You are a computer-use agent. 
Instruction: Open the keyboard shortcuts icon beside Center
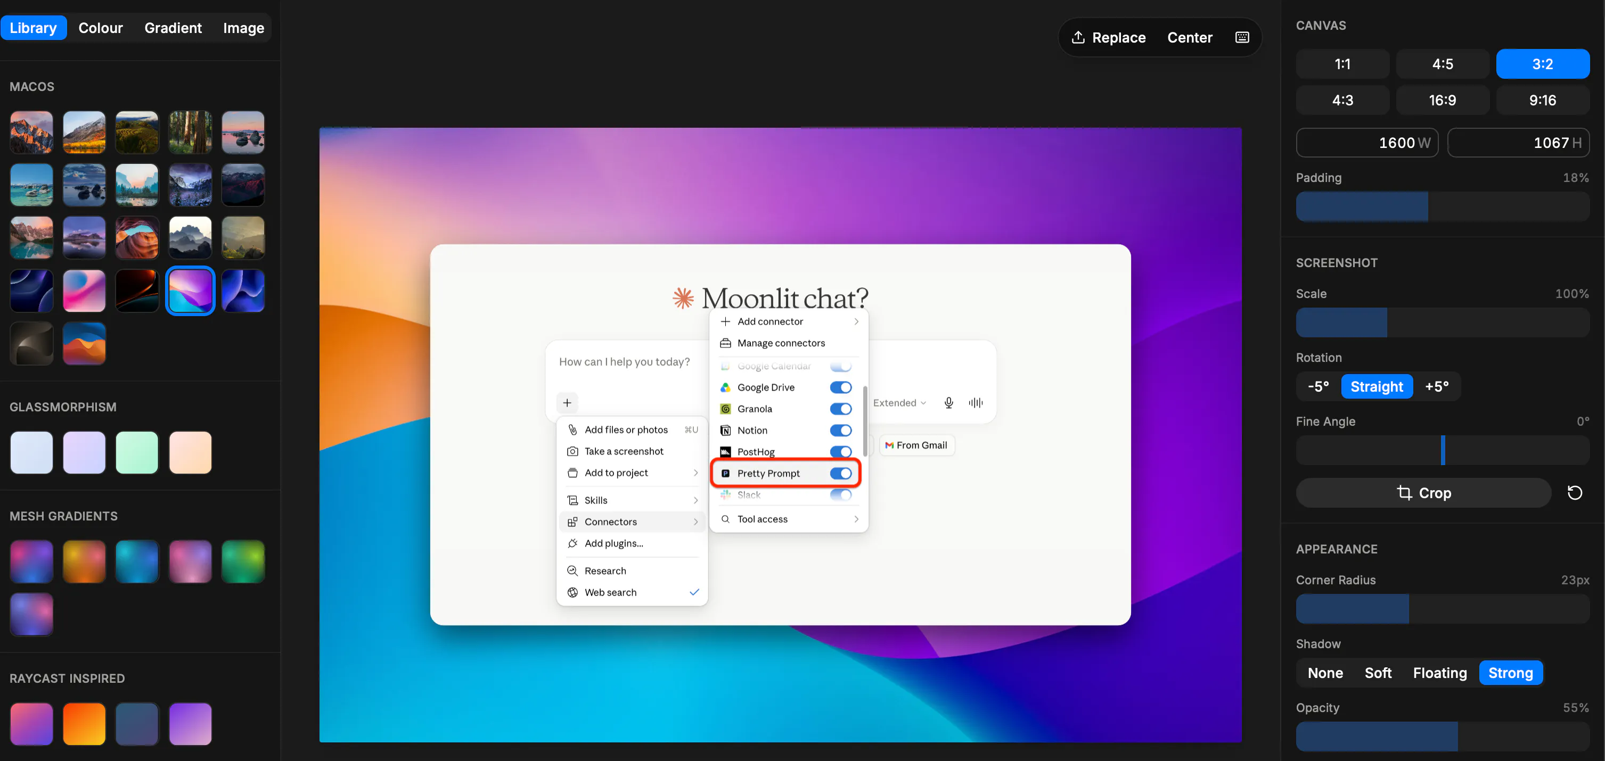click(x=1242, y=37)
